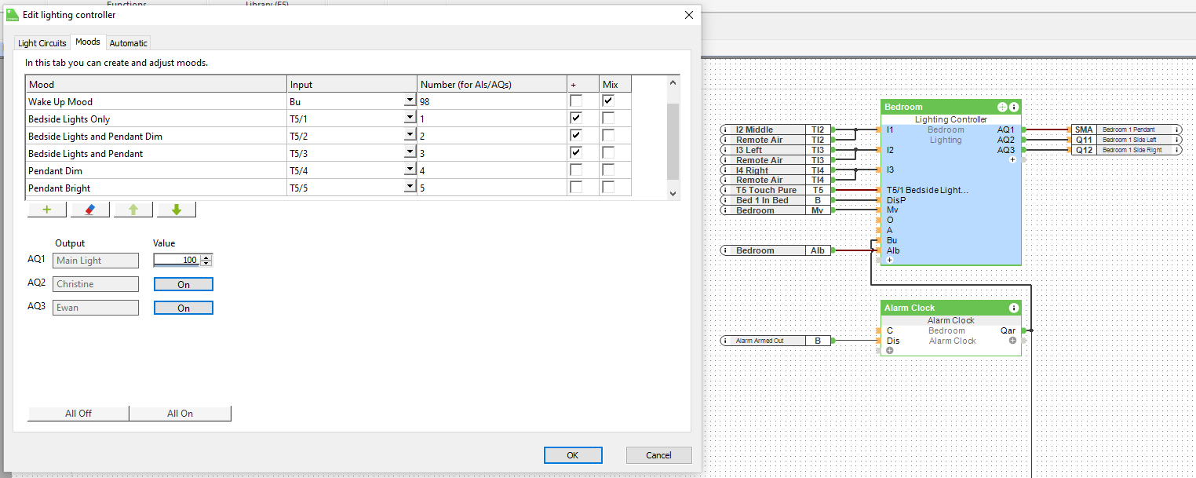Expand Input dropdown for Bedside Lights and Pendant

pos(409,153)
